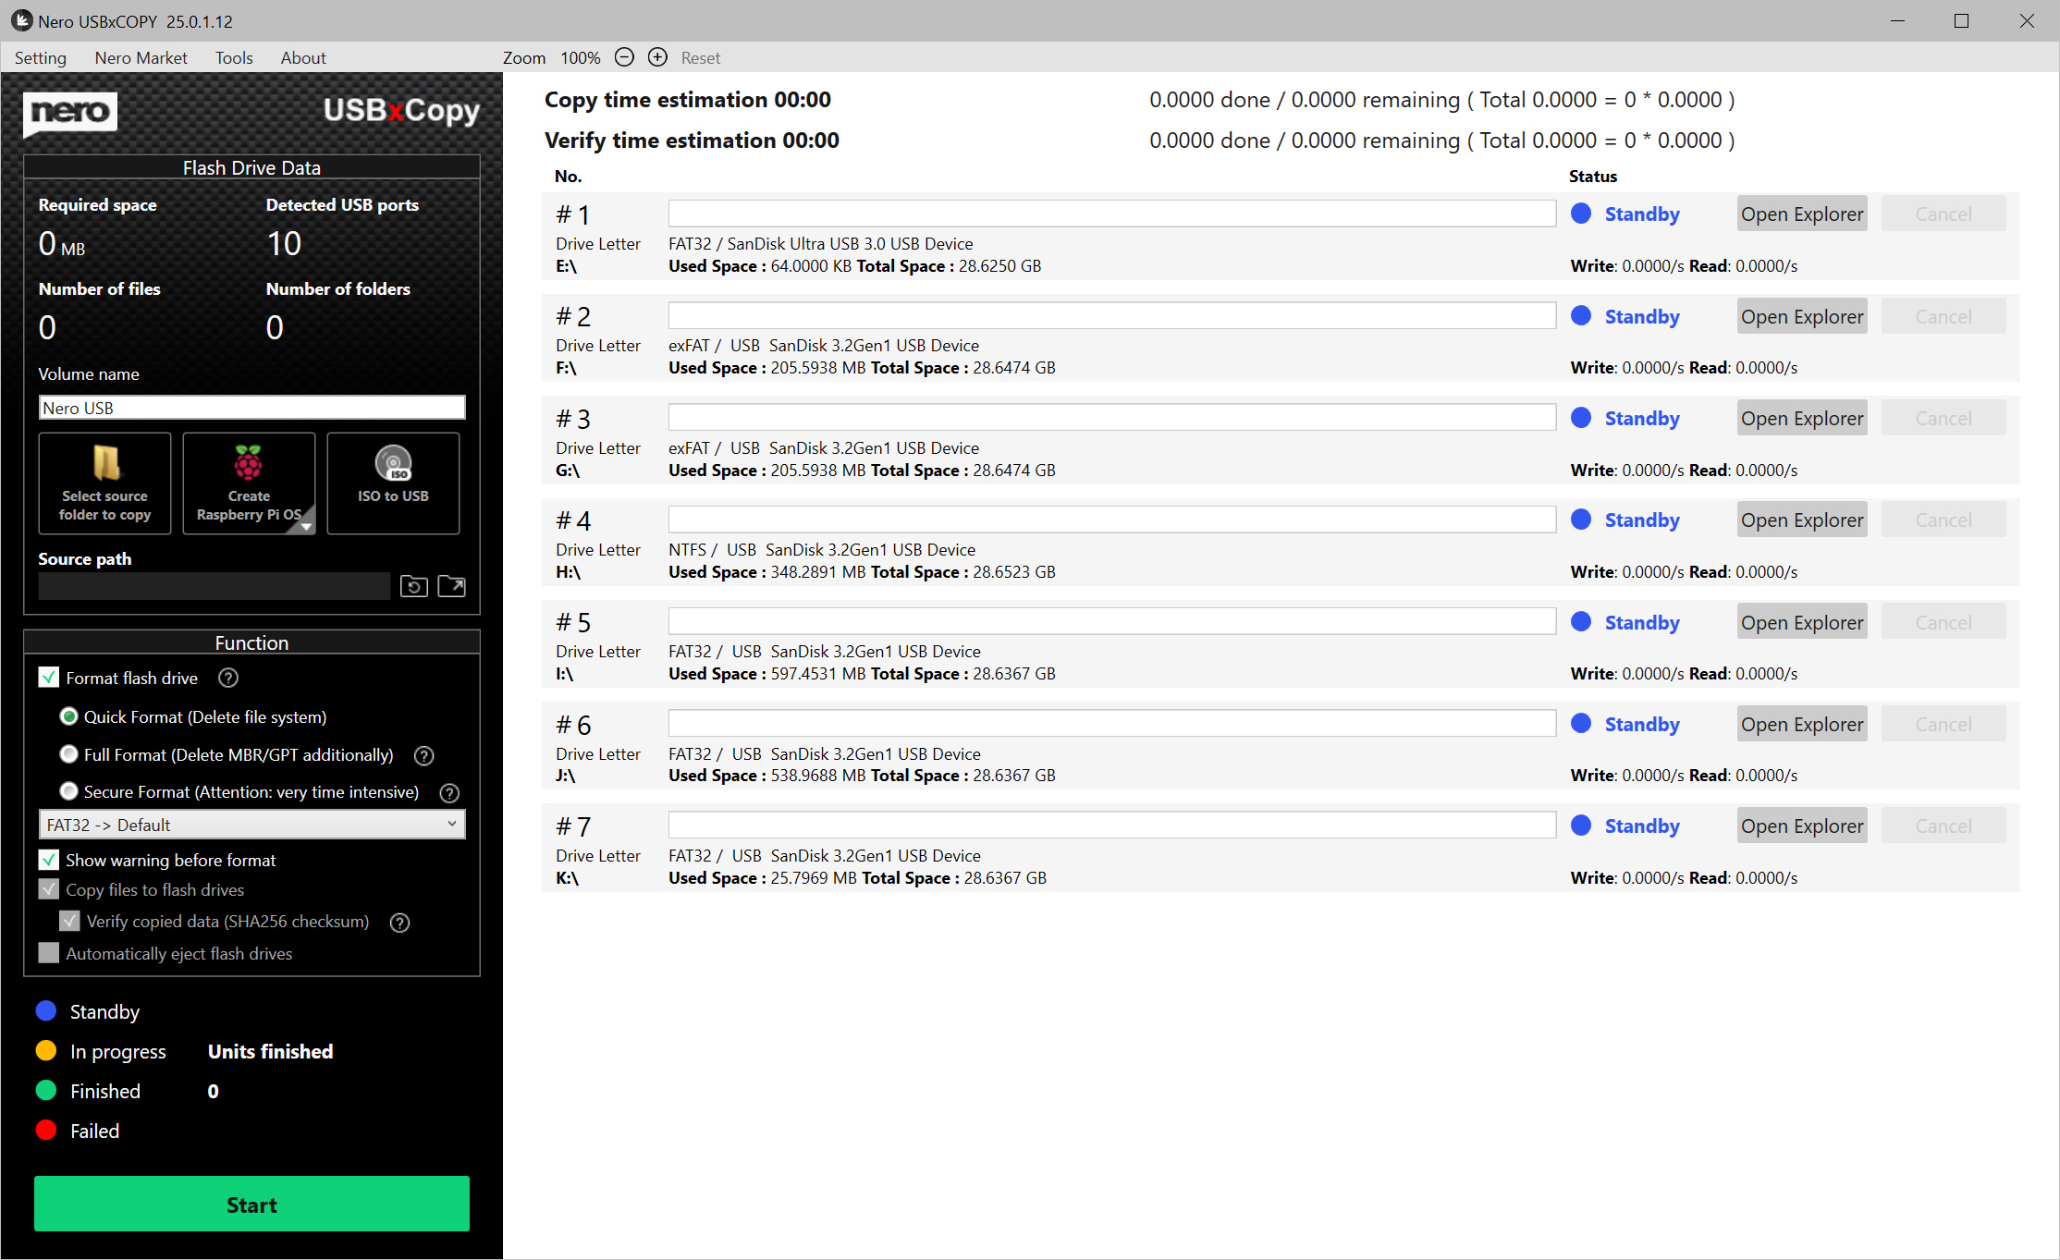Screen dimensions: 2060x1260
Task: Click the green Finished legend dot
Action: coord(46,1091)
